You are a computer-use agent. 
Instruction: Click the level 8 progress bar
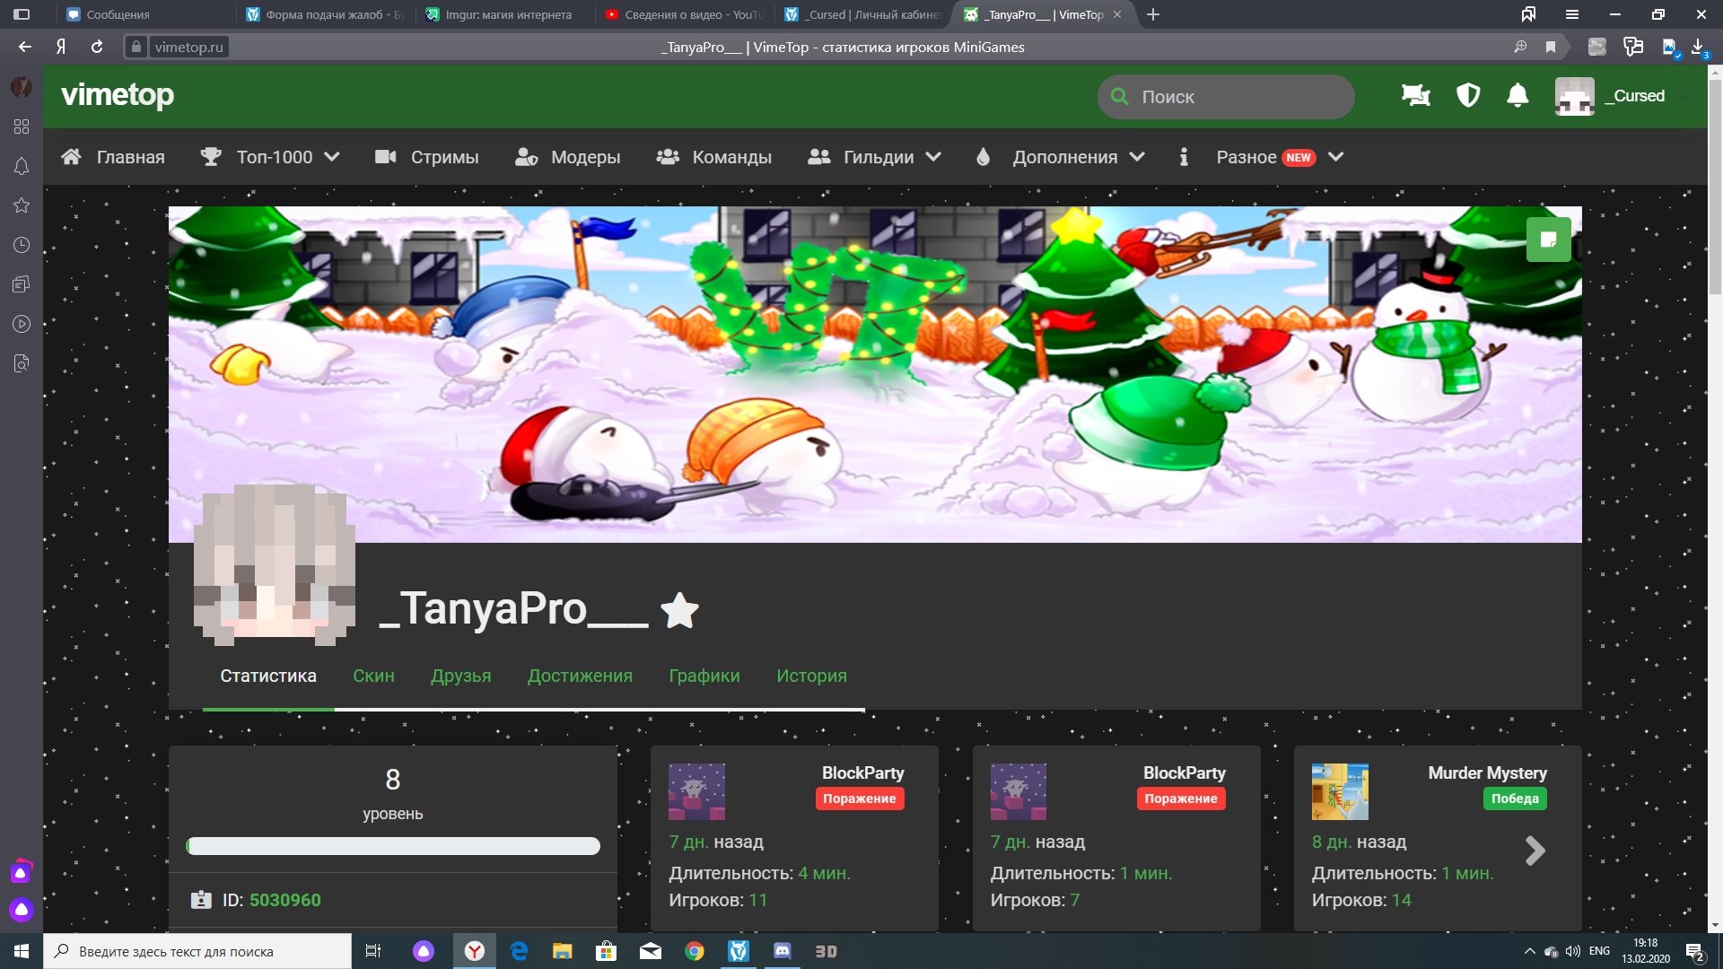[393, 846]
